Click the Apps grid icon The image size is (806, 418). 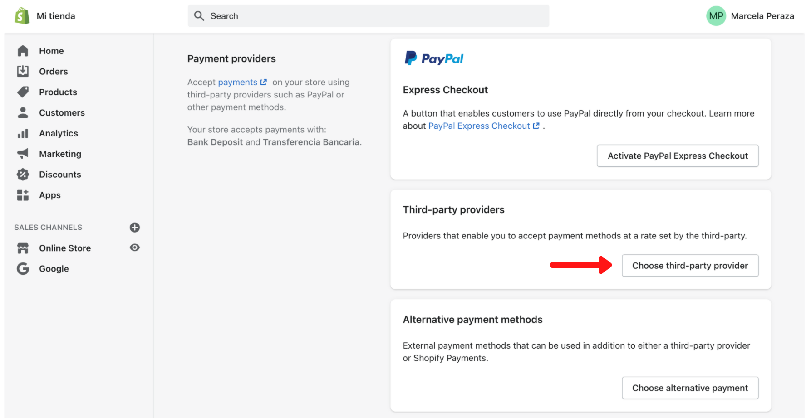click(x=23, y=195)
